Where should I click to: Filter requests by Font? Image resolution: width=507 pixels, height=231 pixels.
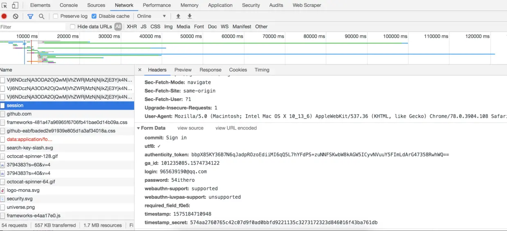[x=199, y=27]
